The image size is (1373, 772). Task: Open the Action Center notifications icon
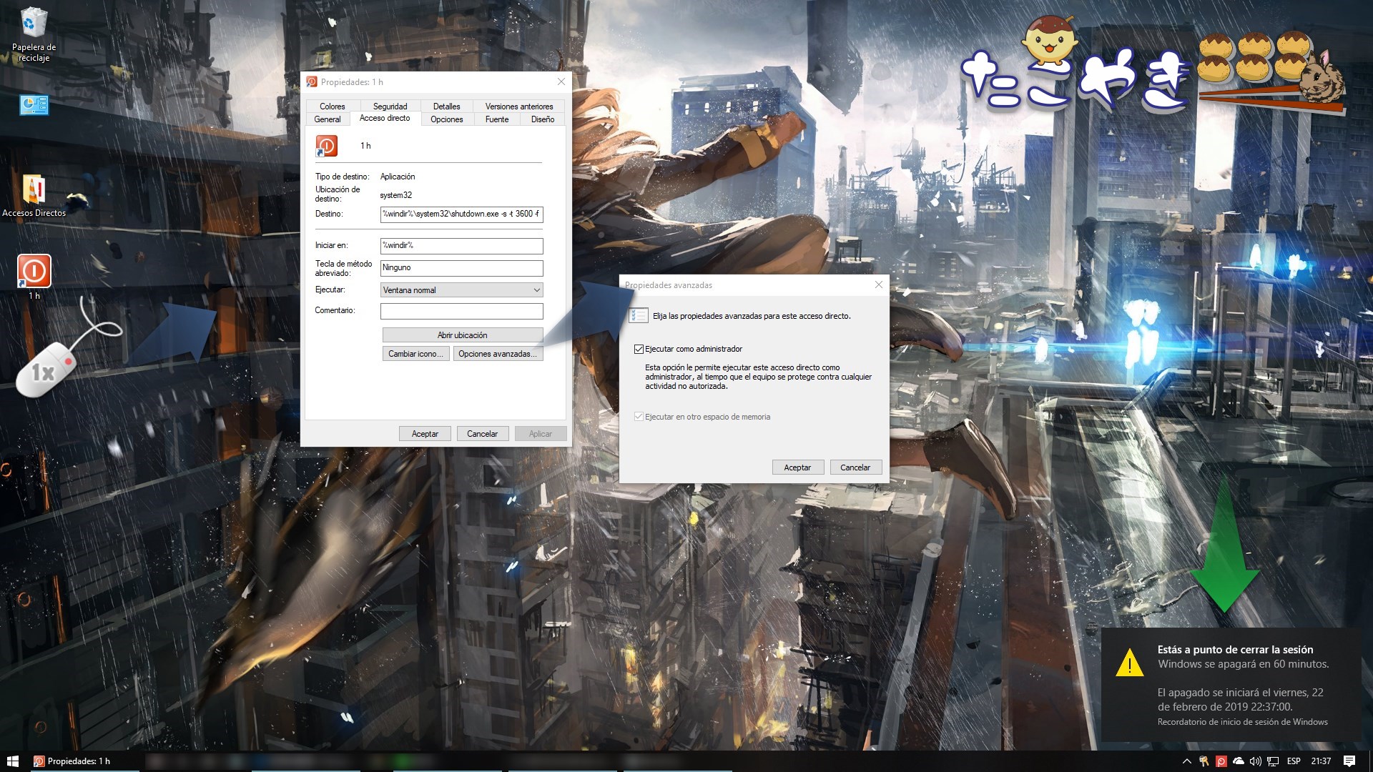[1349, 761]
